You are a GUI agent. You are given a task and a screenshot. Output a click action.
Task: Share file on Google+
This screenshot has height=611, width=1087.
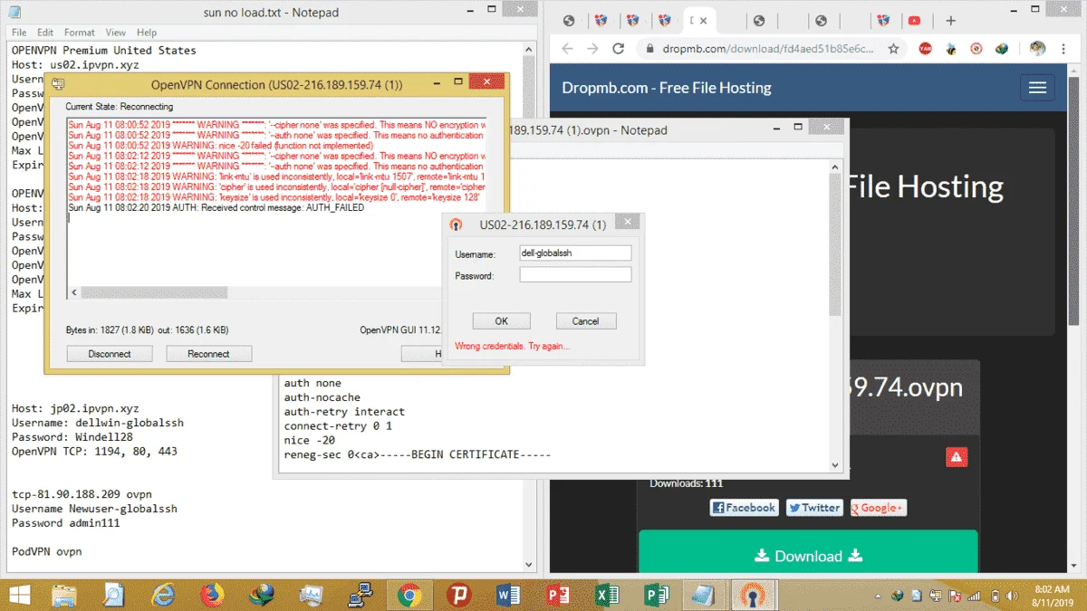point(879,508)
